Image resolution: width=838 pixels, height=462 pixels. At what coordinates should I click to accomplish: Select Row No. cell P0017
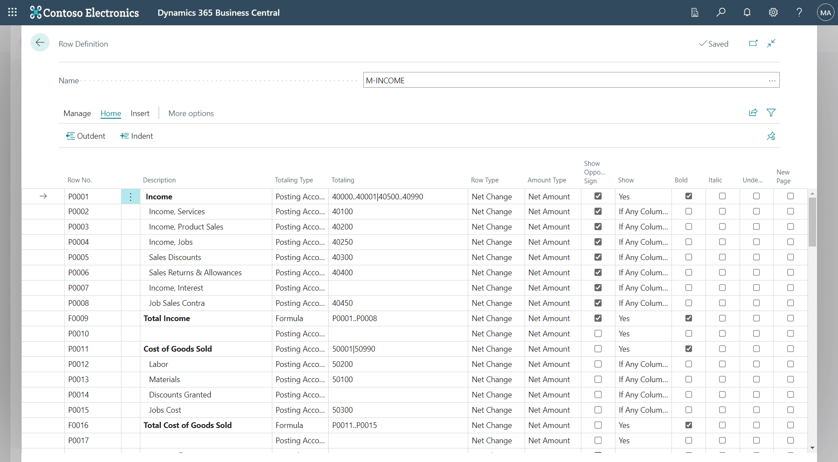(93, 441)
